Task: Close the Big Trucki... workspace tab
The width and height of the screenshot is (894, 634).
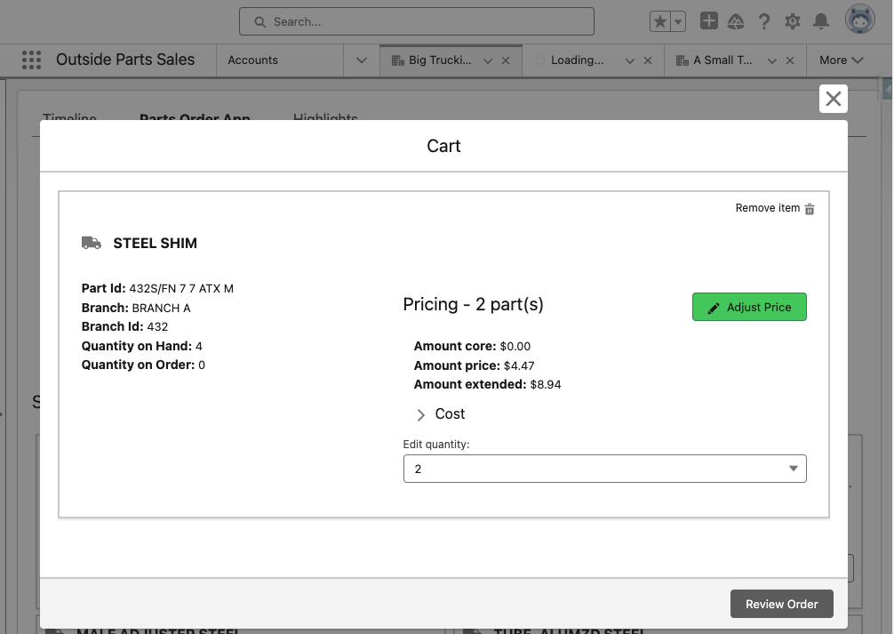Action: [506, 60]
